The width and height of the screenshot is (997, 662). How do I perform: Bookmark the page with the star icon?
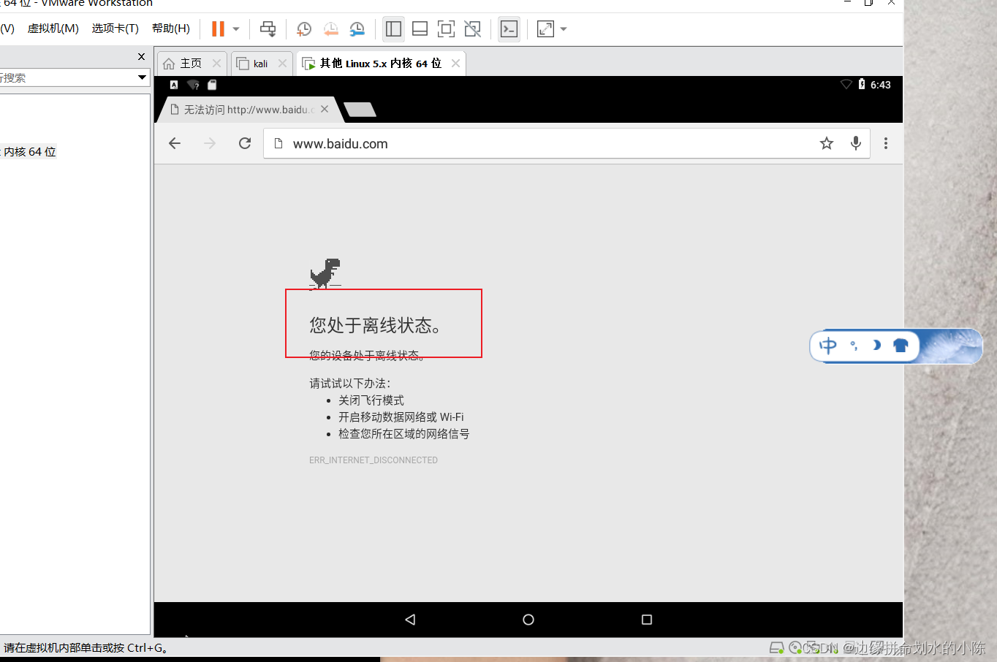coord(827,143)
